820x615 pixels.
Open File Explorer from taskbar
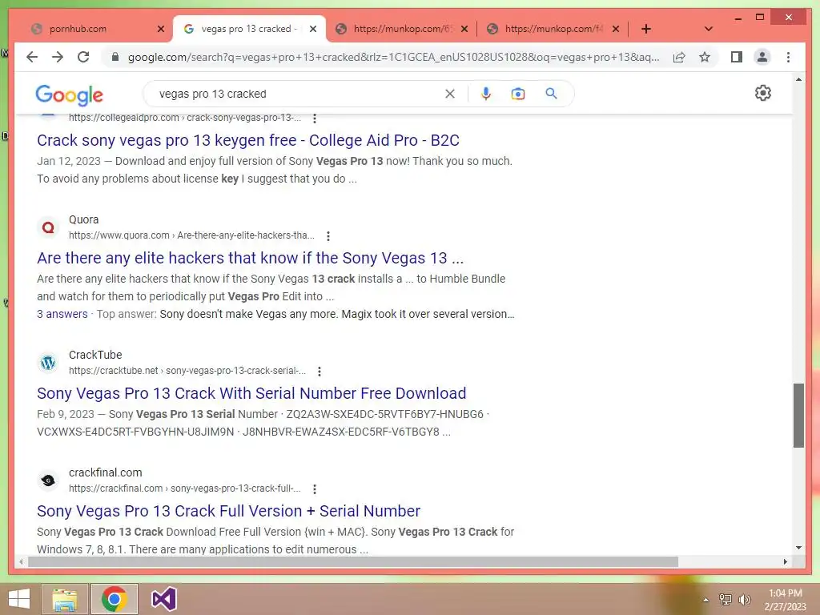pyautogui.click(x=64, y=599)
